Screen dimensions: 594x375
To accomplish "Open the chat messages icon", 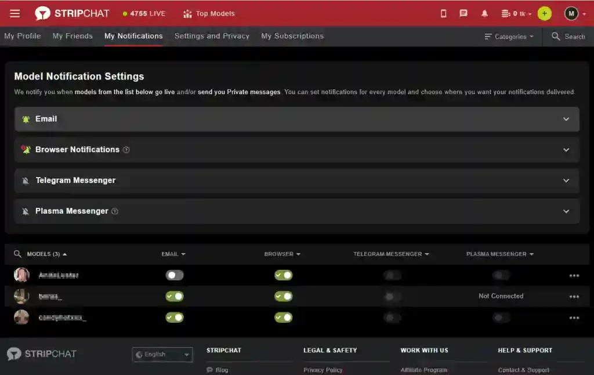I will (463, 14).
